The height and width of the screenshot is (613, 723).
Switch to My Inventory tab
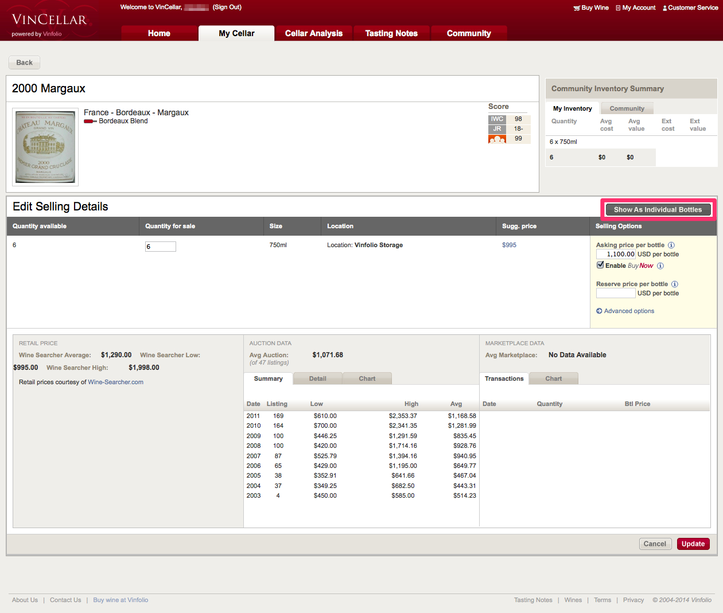pyautogui.click(x=572, y=108)
